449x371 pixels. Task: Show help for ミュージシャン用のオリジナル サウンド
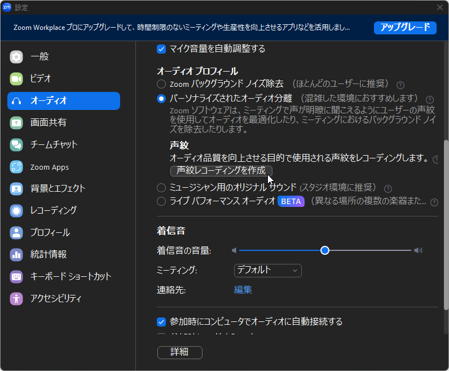(388, 189)
